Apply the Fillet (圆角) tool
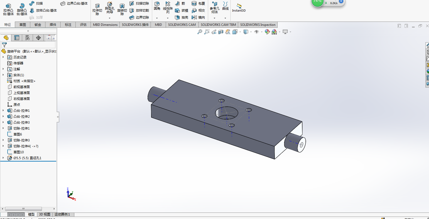Image resolution: width=429 pixels, height=219 pixels. coord(157,6)
